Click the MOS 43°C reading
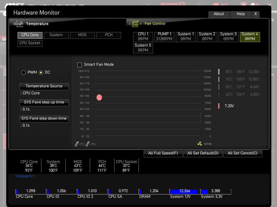Screen dimensions: 277x207 tap(78, 166)
